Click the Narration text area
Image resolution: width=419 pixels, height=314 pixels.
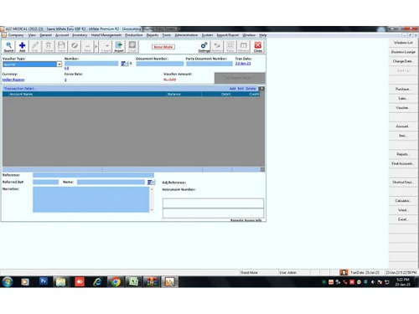(91, 199)
